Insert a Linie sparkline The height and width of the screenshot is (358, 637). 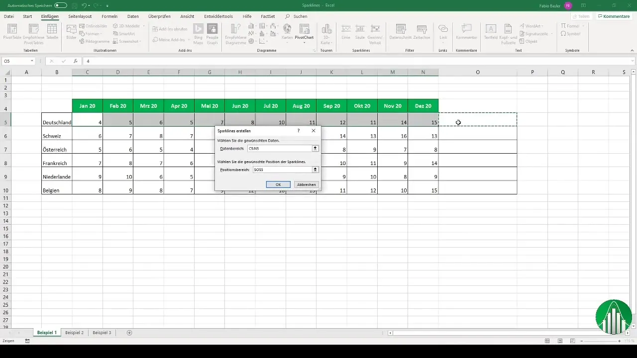click(x=346, y=32)
